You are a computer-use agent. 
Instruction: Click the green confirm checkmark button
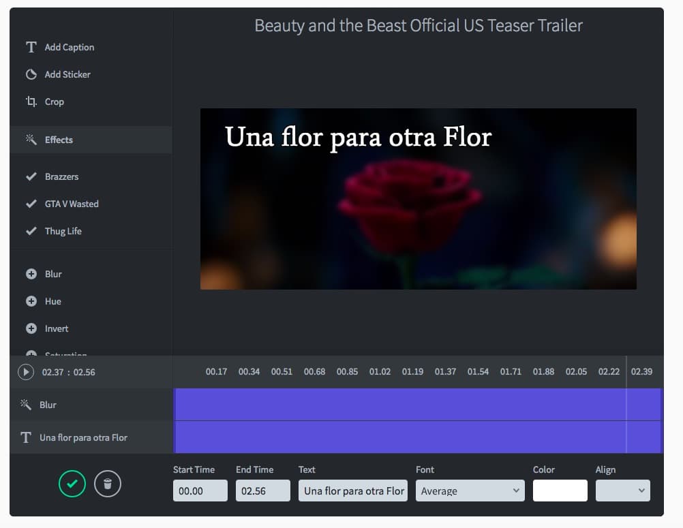[x=72, y=484]
